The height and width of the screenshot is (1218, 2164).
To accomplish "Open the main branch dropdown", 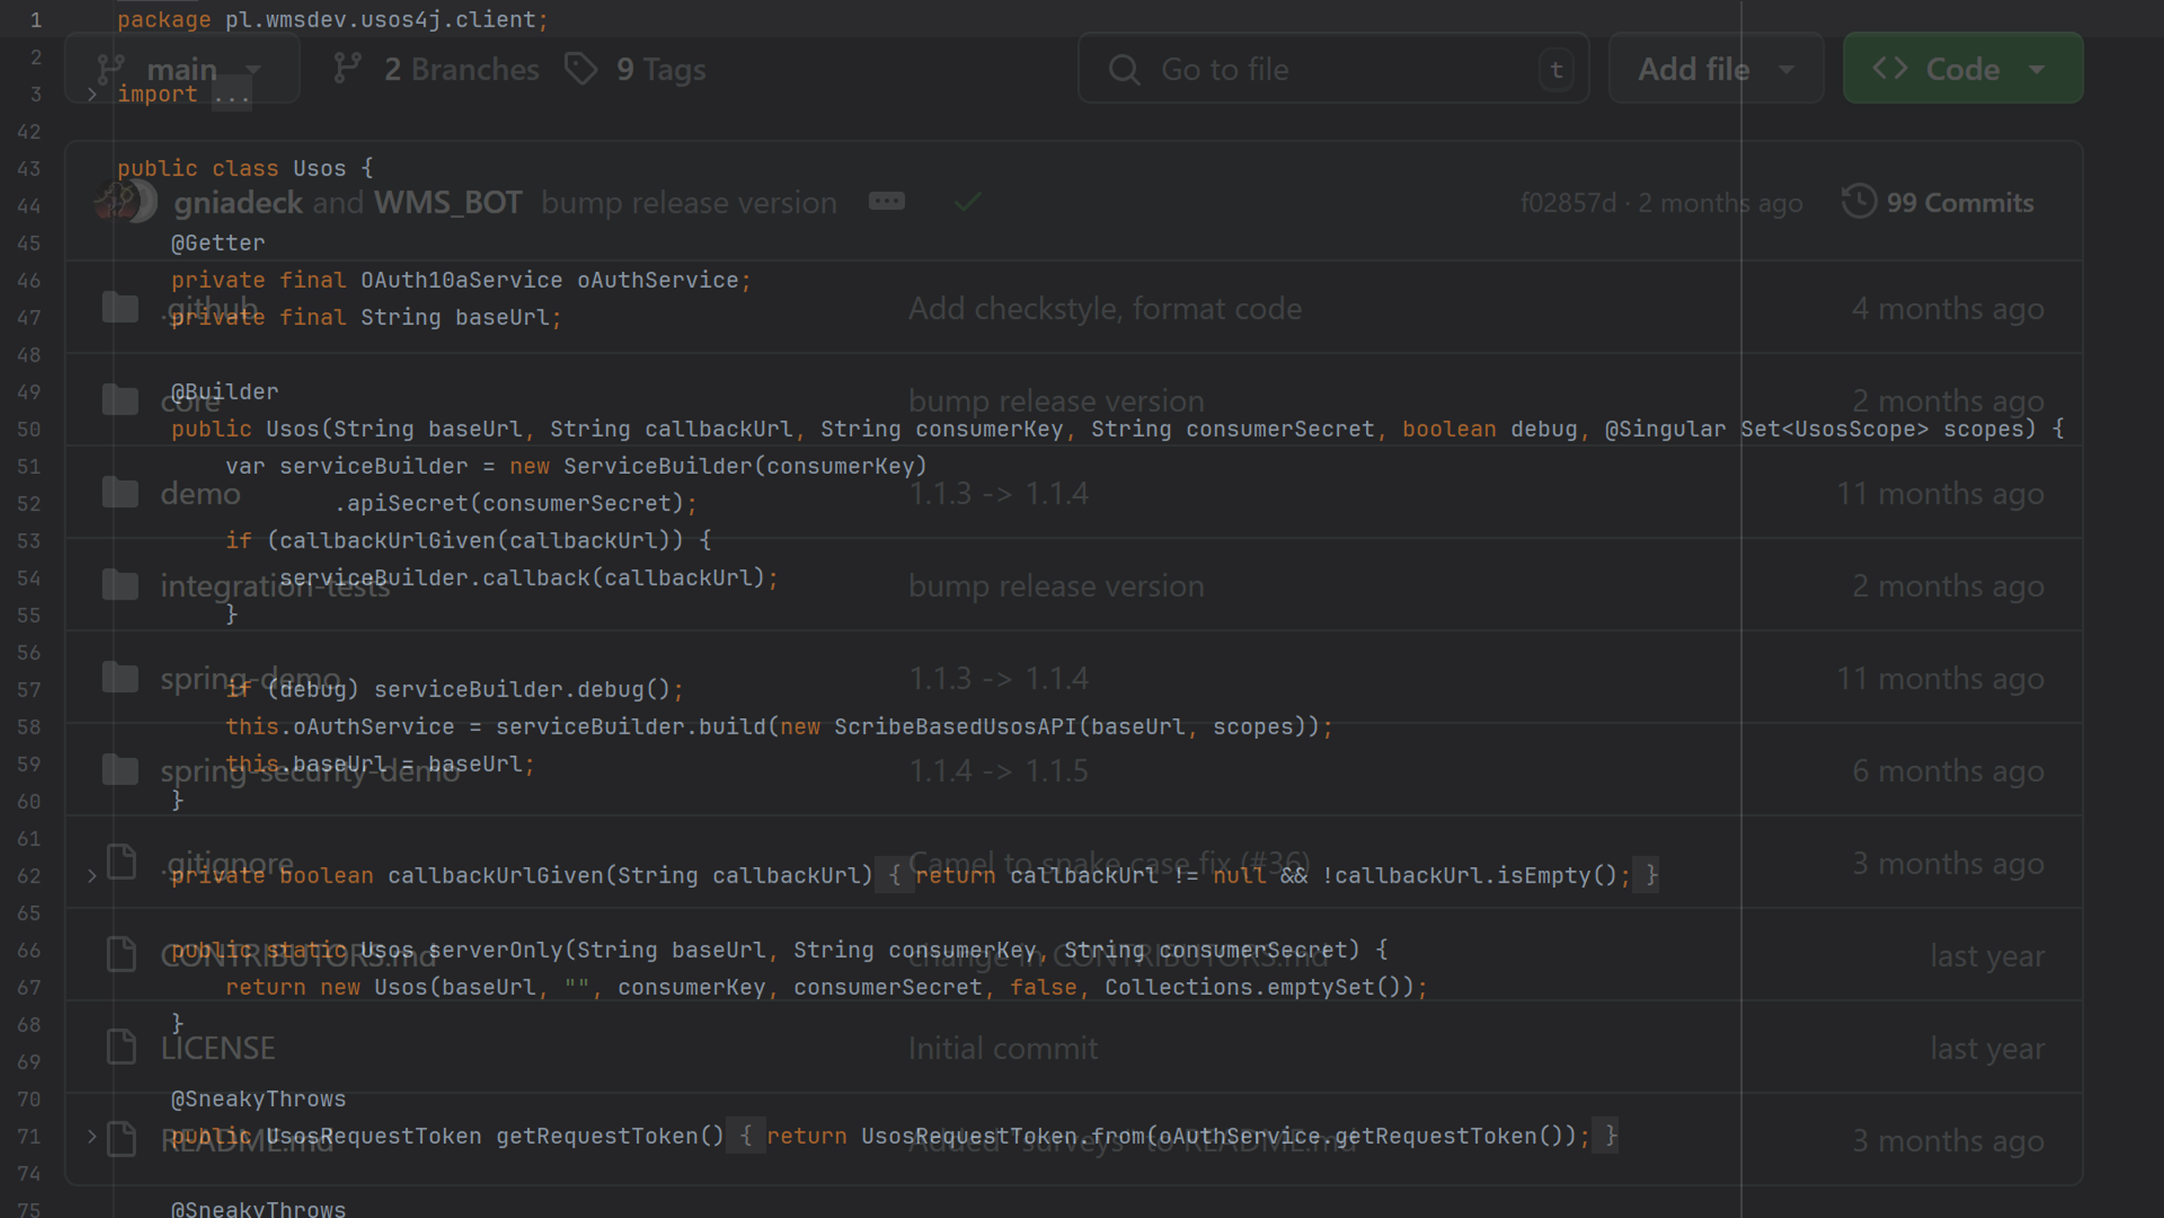I will [182, 69].
